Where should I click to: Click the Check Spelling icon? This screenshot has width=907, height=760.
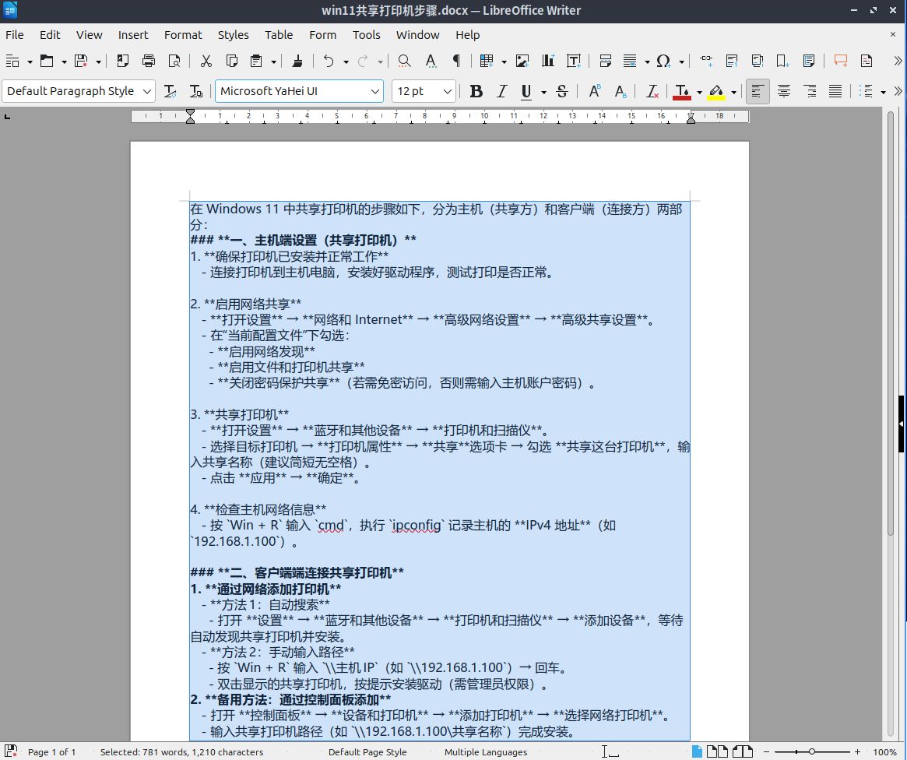click(431, 61)
